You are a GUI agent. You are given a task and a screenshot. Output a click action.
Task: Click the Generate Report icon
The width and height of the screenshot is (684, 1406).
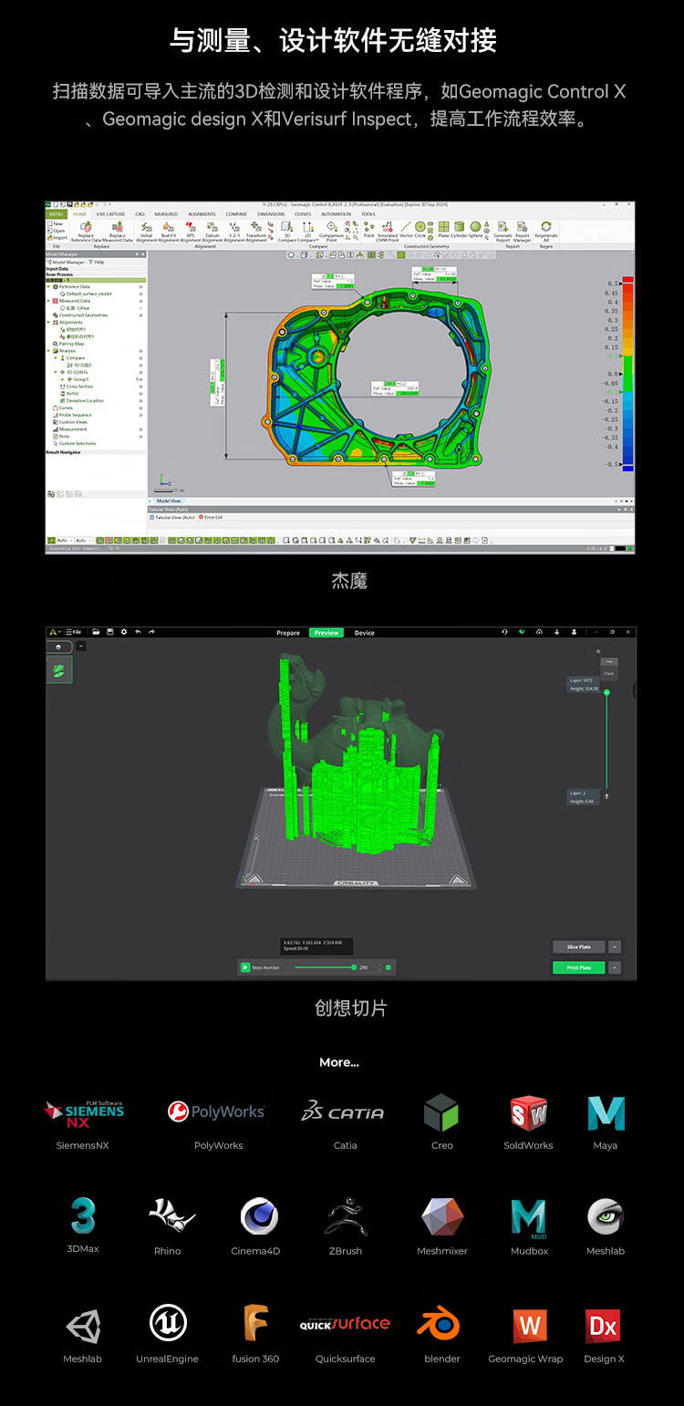coord(503,228)
